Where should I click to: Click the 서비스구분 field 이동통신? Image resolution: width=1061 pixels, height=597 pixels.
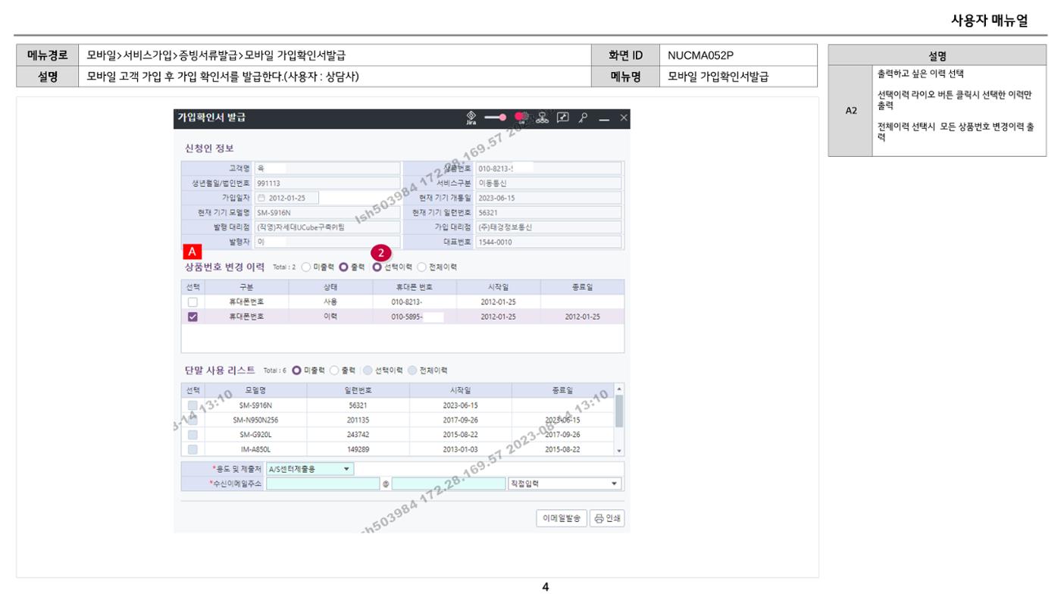tap(549, 183)
